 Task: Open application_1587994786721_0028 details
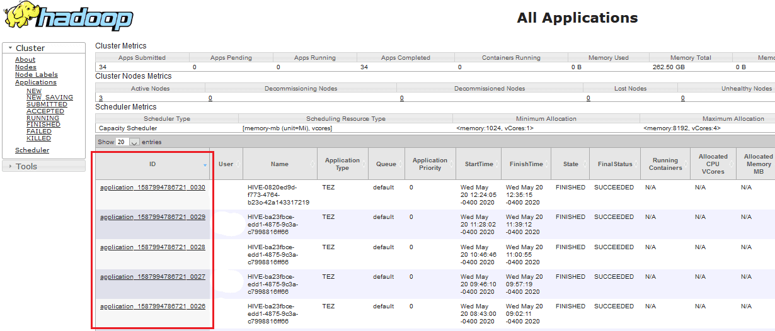[x=152, y=247]
